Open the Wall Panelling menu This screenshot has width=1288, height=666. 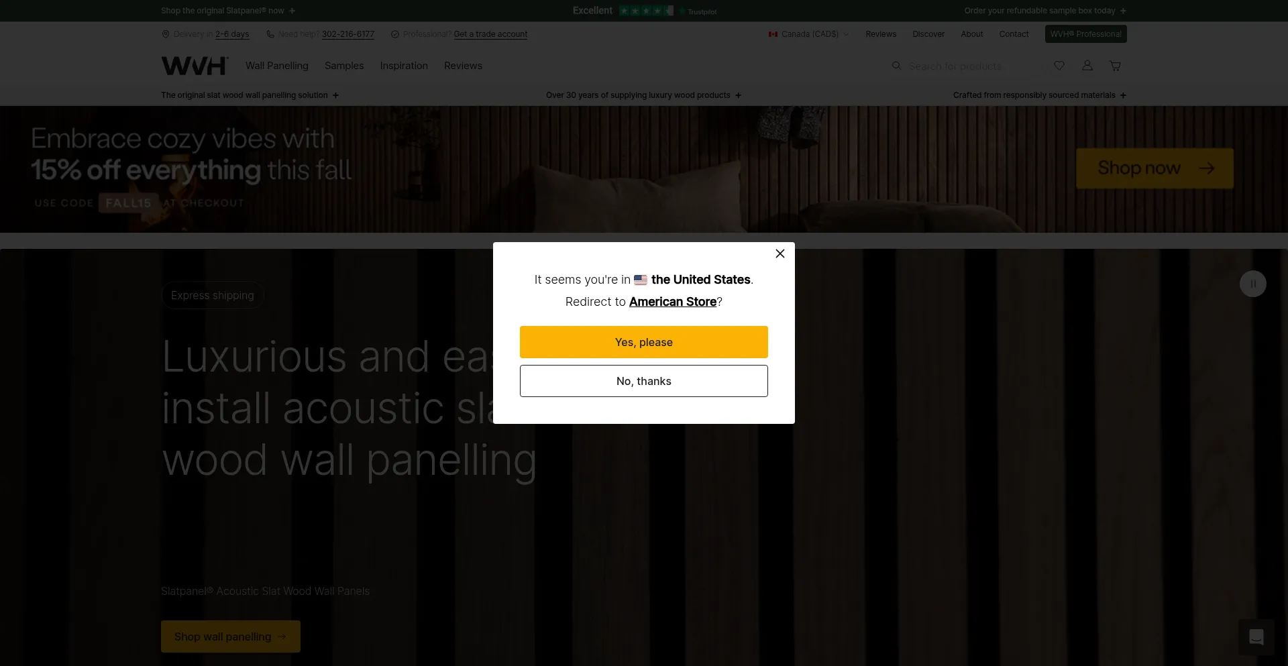click(276, 66)
